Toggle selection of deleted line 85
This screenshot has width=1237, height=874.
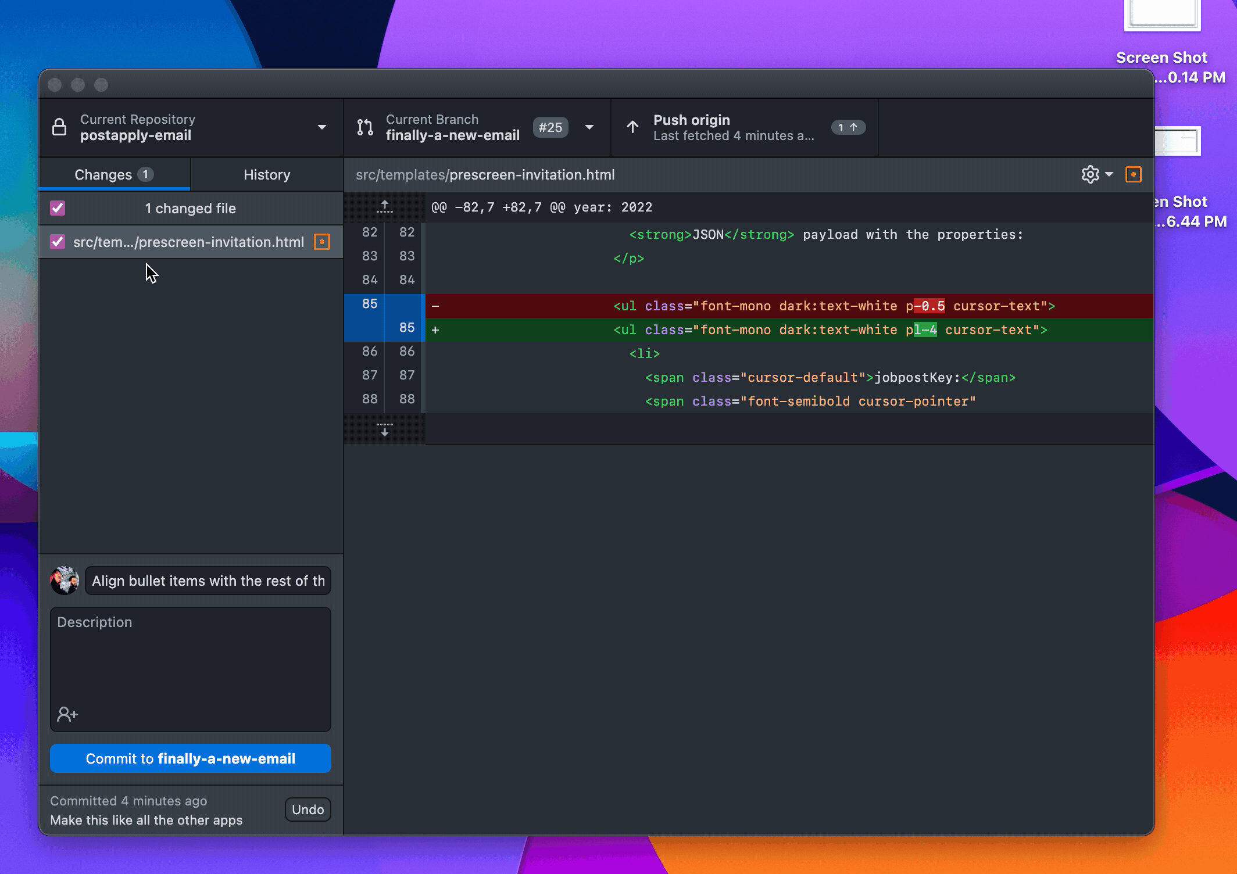(370, 304)
